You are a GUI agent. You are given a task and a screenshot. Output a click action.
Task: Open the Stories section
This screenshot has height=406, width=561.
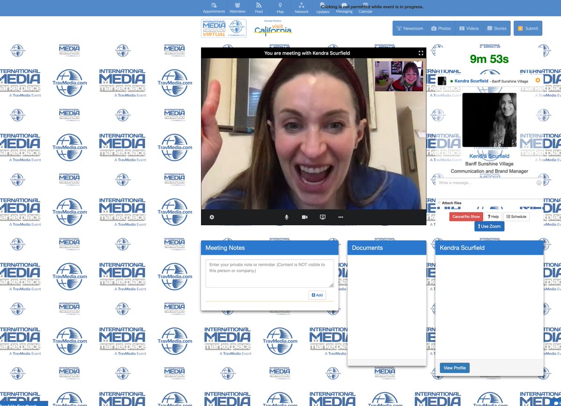[x=496, y=28]
